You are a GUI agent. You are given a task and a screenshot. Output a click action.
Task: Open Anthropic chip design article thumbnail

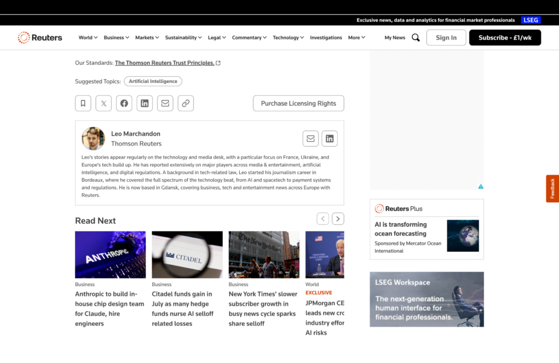coord(110,255)
